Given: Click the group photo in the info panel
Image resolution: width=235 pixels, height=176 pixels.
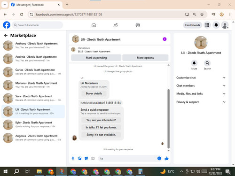Looking at the screenshot, I should pyautogui.click(x=201, y=43).
